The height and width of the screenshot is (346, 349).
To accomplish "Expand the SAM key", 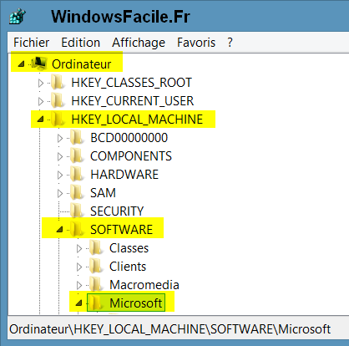I will [60, 193].
